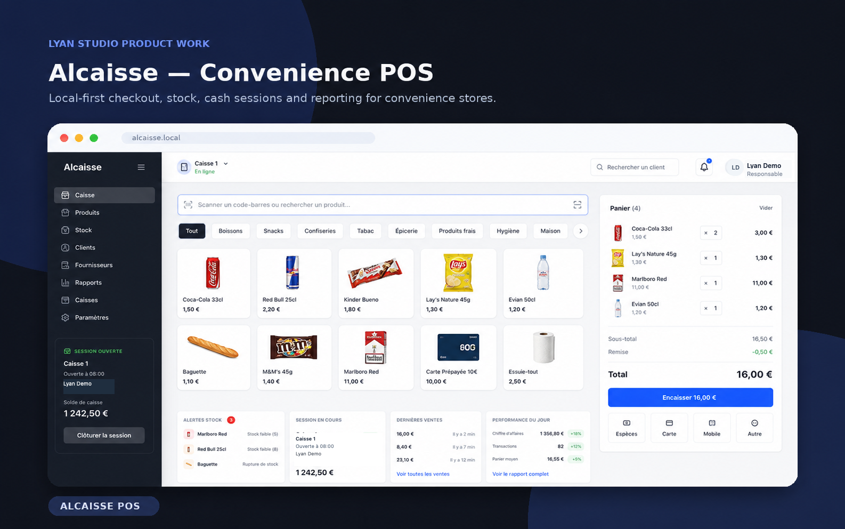Click the Caisse 1 register icon in header
The width and height of the screenshot is (845, 529).
184,167
